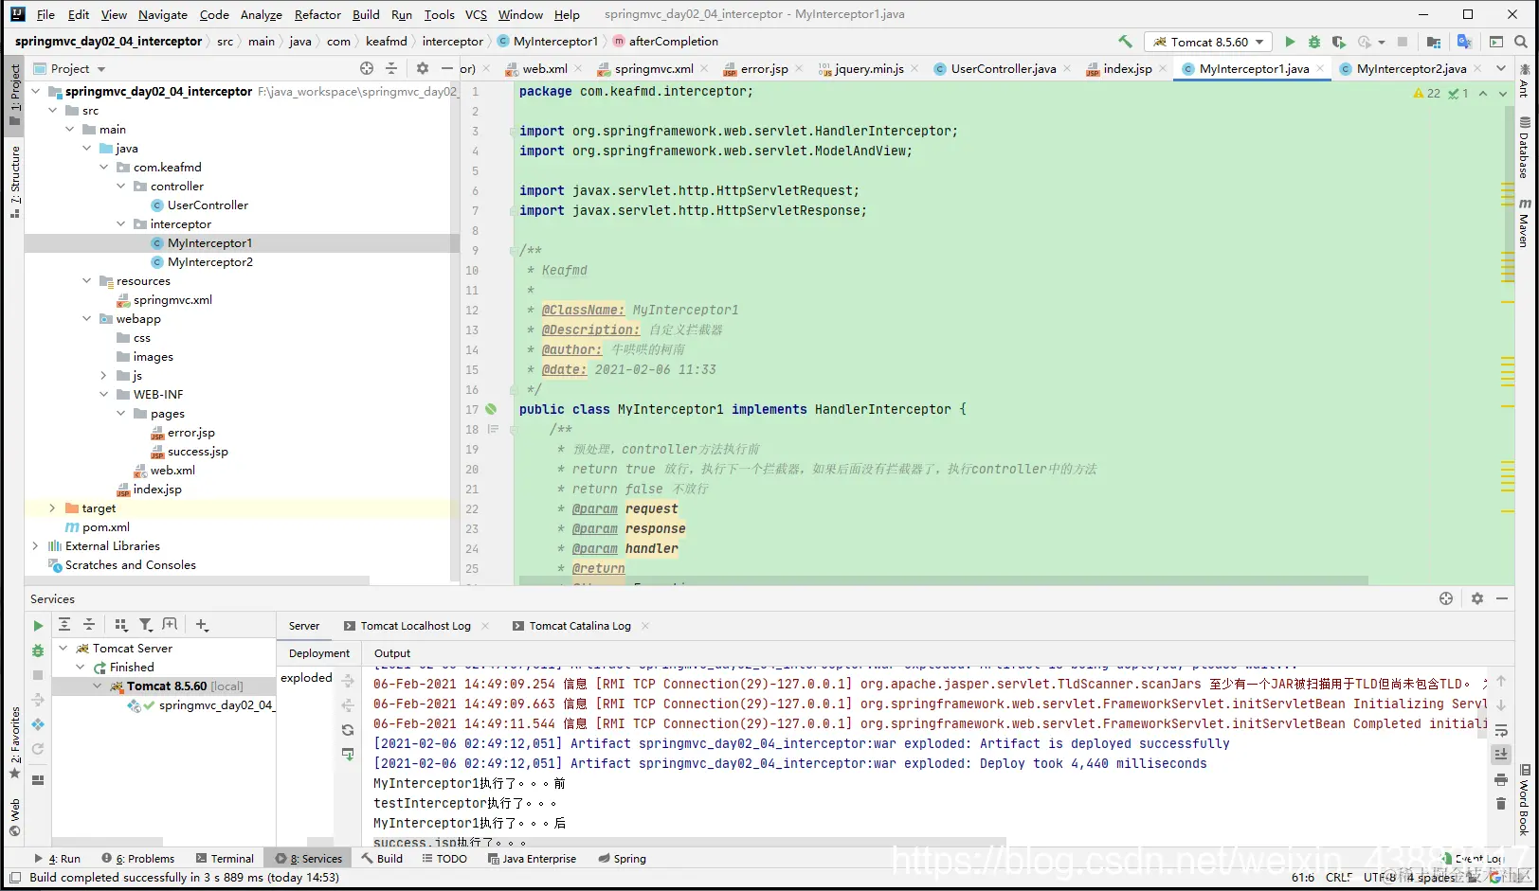Open the Problems tool window

[x=138, y=859]
